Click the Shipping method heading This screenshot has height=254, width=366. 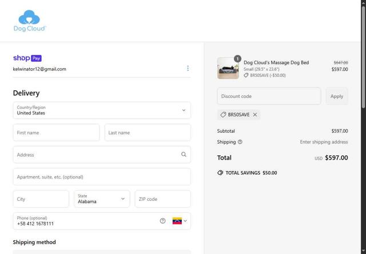click(34, 242)
